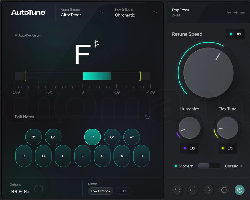This screenshot has height=200, width=250.
Task: Toggle the D note key
Action: tap(43, 156)
